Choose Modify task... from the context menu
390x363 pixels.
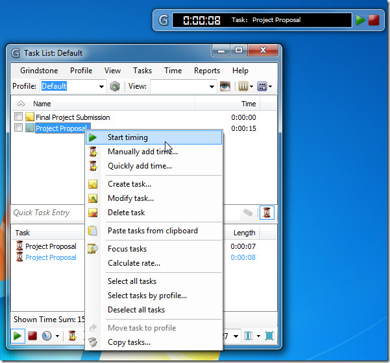coord(154,198)
